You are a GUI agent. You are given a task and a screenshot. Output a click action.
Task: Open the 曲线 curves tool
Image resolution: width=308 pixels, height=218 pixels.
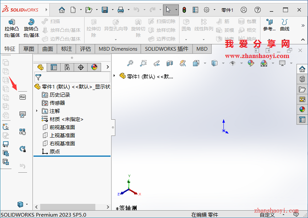coord(284,25)
